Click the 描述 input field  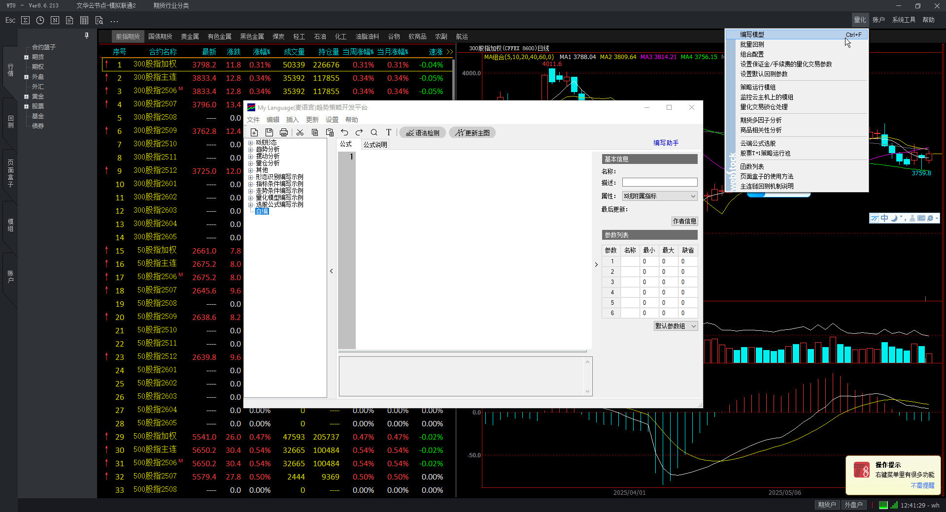tap(659, 183)
